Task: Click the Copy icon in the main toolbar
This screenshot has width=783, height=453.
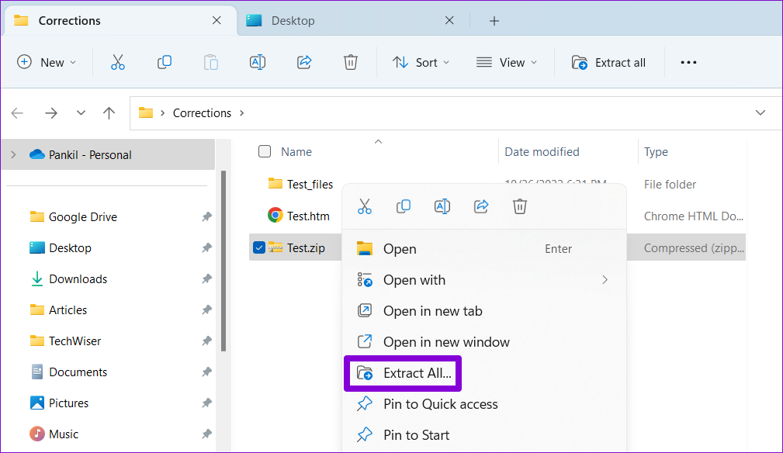Action: coord(165,62)
